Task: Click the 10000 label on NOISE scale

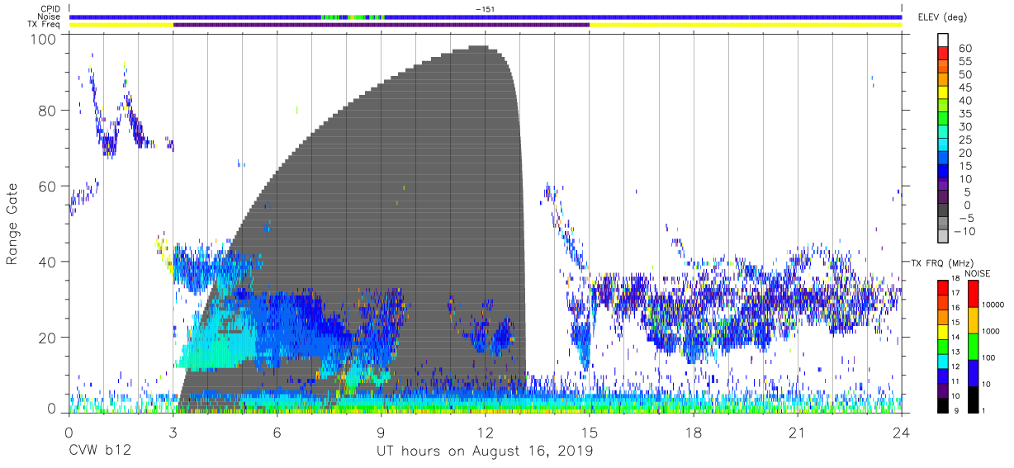Action: pyautogui.click(x=993, y=305)
